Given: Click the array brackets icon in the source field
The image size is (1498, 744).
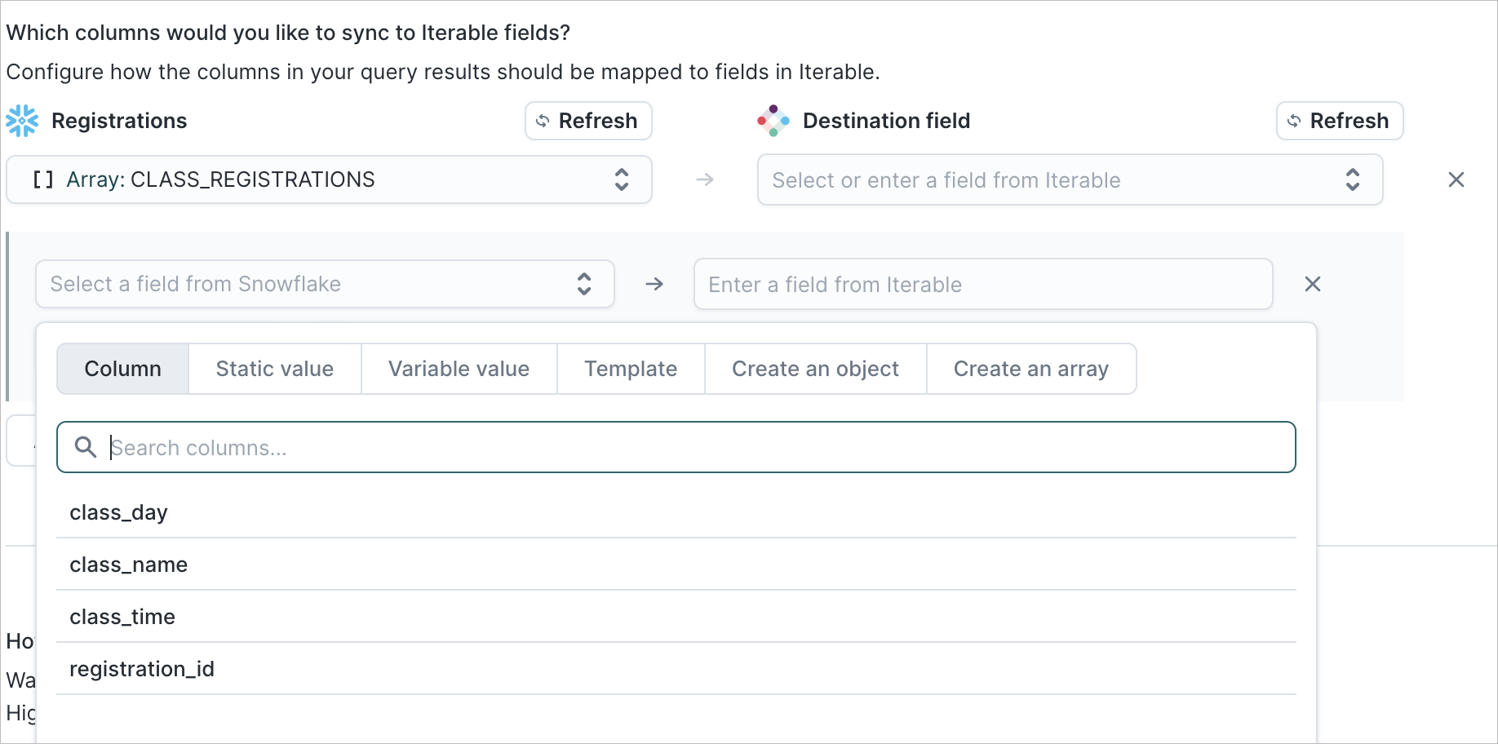Looking at the screenshot, I should click(x=43, y=179).
